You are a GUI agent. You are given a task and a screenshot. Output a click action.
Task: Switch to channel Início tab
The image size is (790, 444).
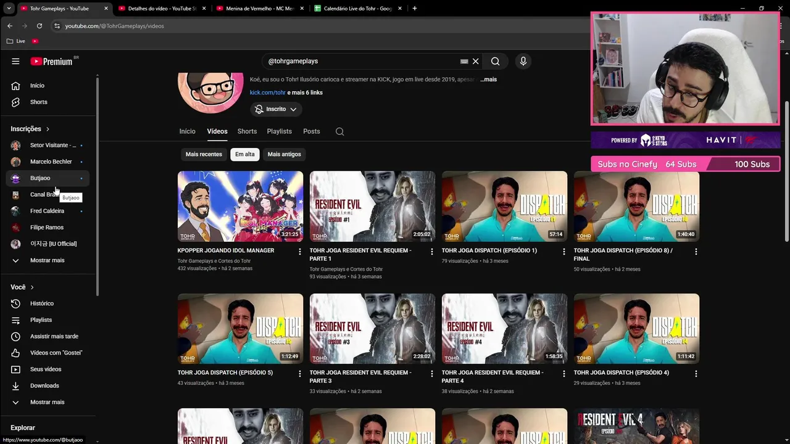[x=187, y=131]
